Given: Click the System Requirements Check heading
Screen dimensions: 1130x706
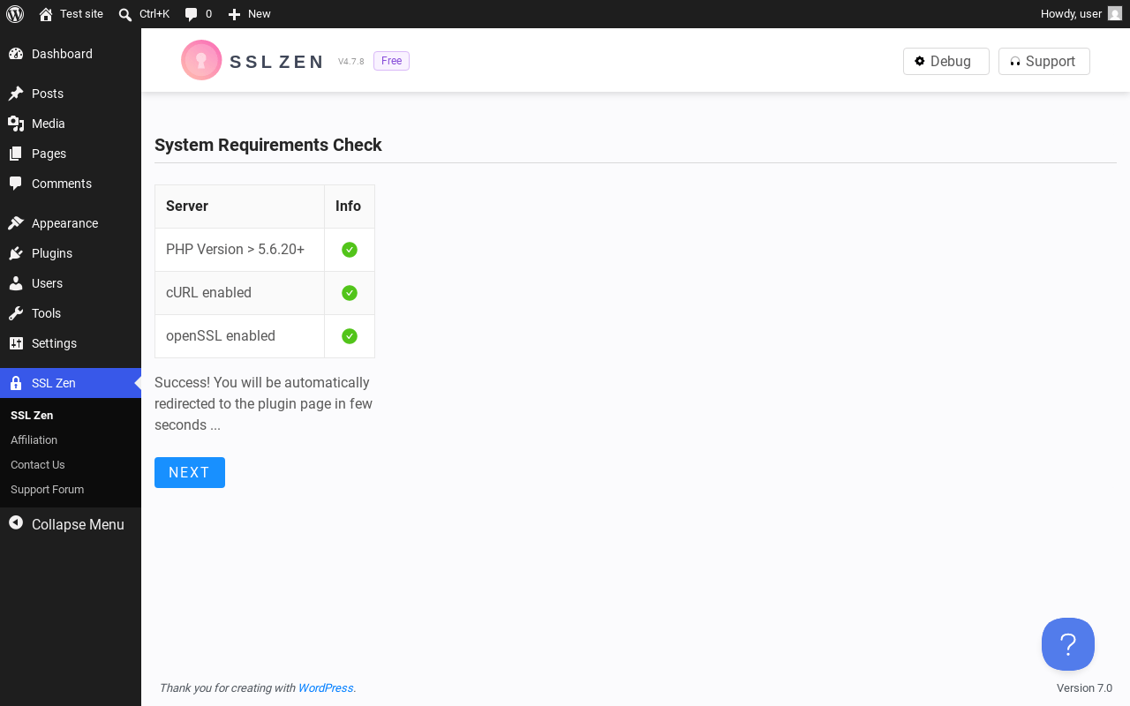Looking at the screenshot, I should coord(268,145).
